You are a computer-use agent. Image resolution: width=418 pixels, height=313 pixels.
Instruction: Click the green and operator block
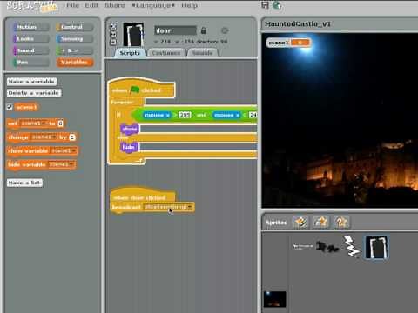201,115
